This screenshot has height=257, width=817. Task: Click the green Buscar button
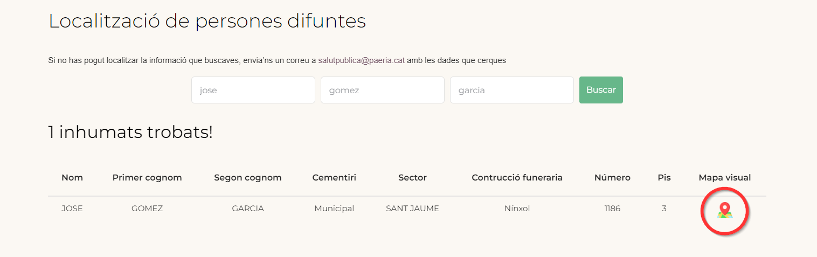pyautogui.click(x=601, y=90)
